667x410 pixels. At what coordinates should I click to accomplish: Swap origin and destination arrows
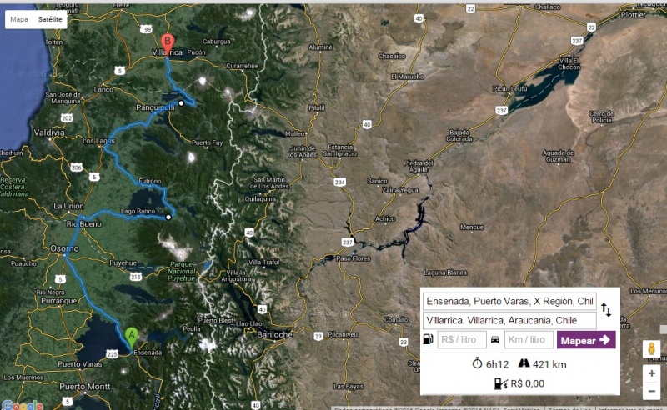pyautogui.click(x=606, y=310)
